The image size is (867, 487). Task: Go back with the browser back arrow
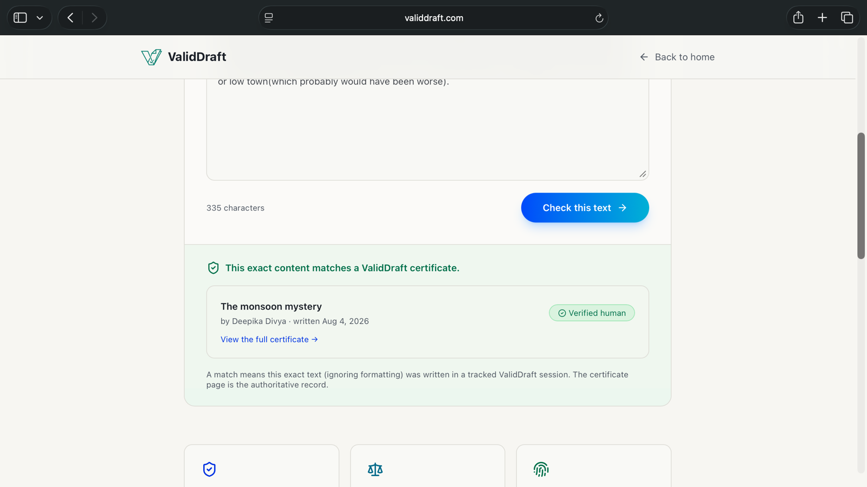coord(70,18)
